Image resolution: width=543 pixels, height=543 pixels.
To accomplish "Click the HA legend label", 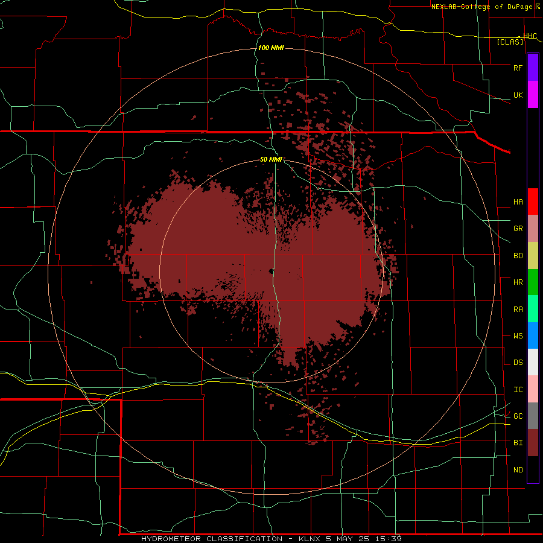I will (518, 202).
